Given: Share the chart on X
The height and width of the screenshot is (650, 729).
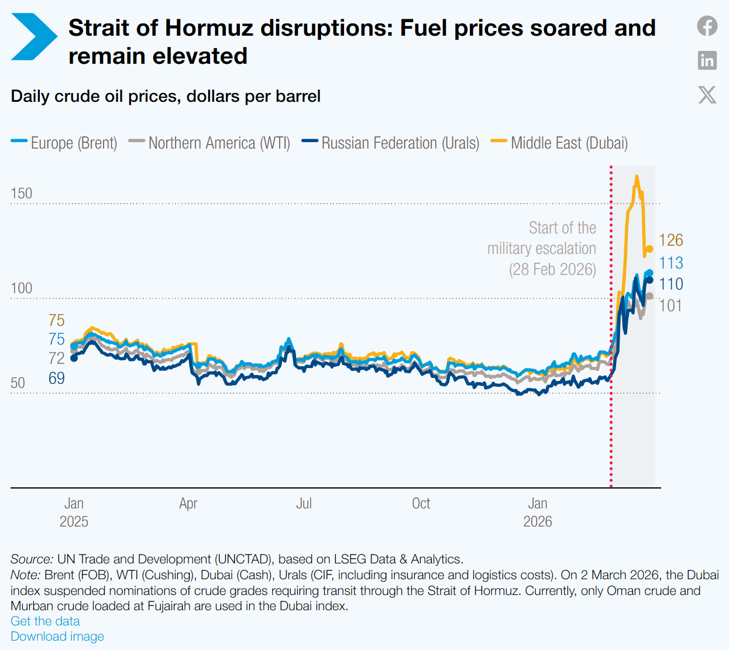Looking at the screenshot, I should coord(707,94).
